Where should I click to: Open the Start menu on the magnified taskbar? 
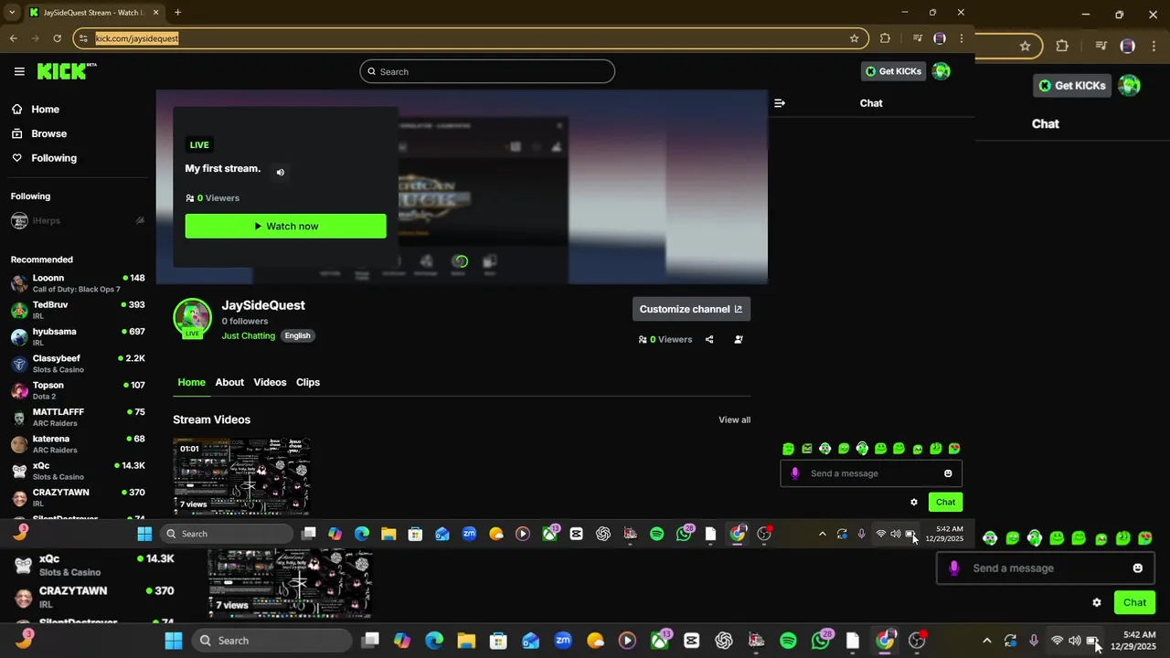(173, 641)
